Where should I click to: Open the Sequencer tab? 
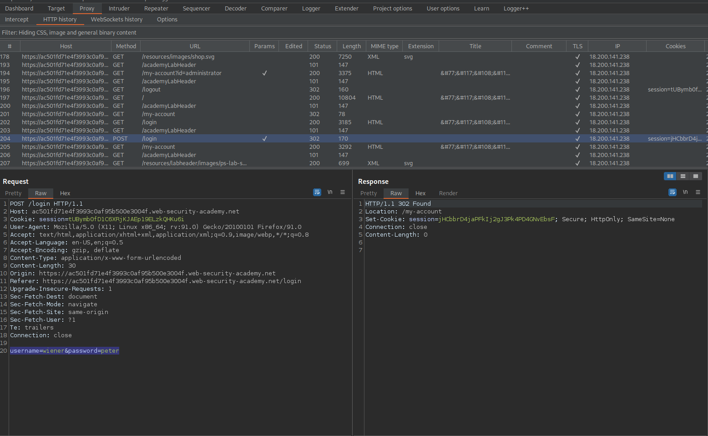click(197, 9)
